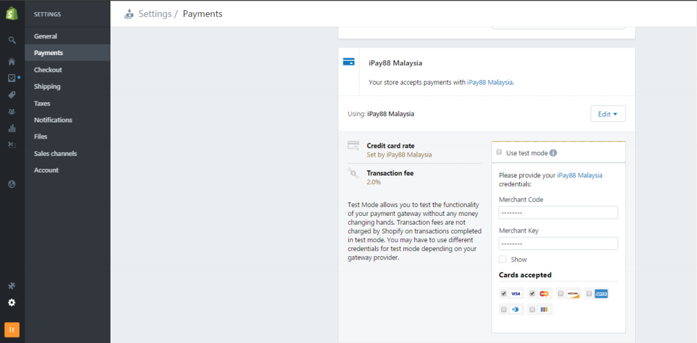Follow iPay88 Malaysia link in credentials prompt

[580, 176]
